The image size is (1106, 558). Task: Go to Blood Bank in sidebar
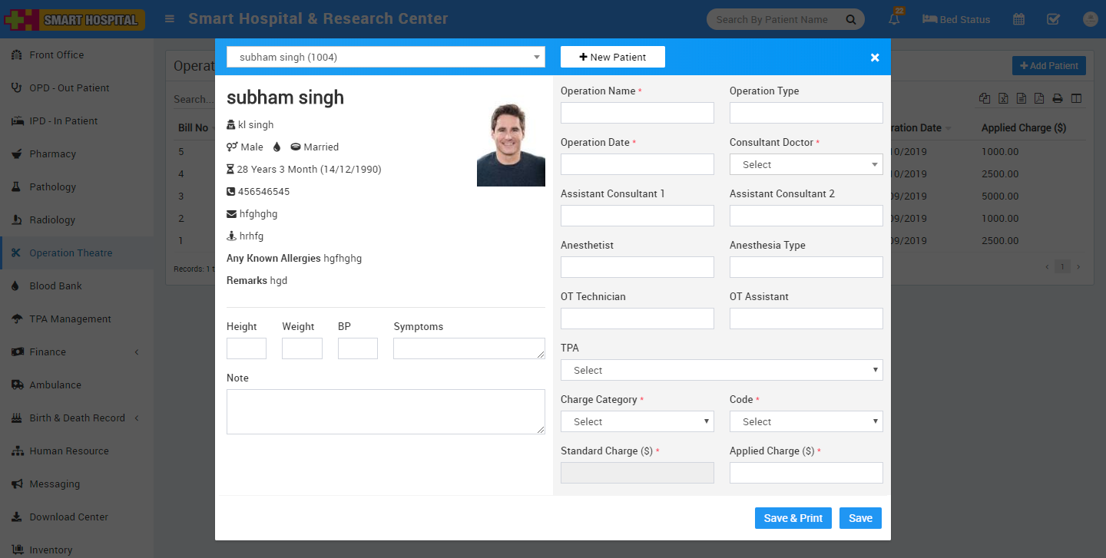tap(55, 286)
